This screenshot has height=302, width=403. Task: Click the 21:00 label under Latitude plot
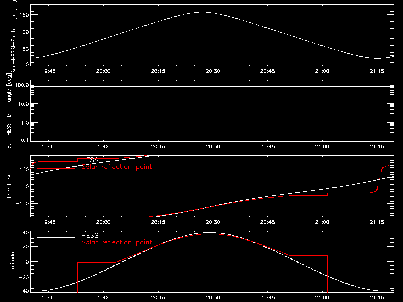tap(322, 298)
